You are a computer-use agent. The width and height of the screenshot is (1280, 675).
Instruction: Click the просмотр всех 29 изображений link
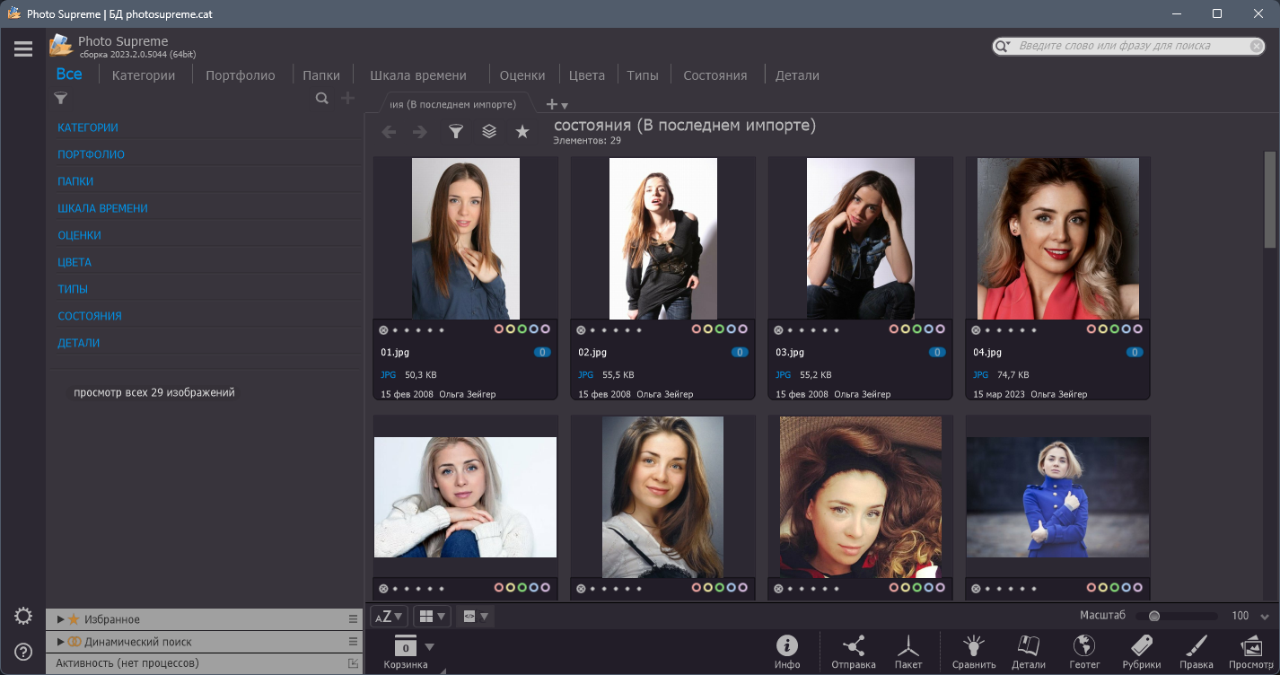[154, 391]
